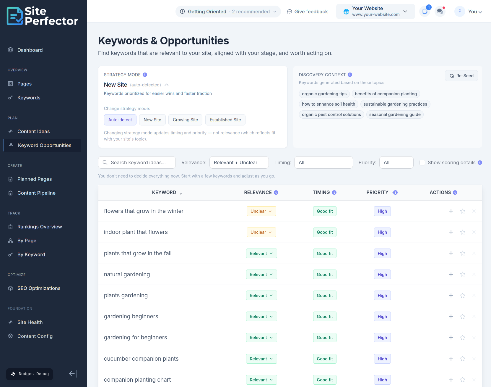Open the Dashboard from the sidebar
The image size is (491, 387).
pyautogui.click(x=30, y=50)
